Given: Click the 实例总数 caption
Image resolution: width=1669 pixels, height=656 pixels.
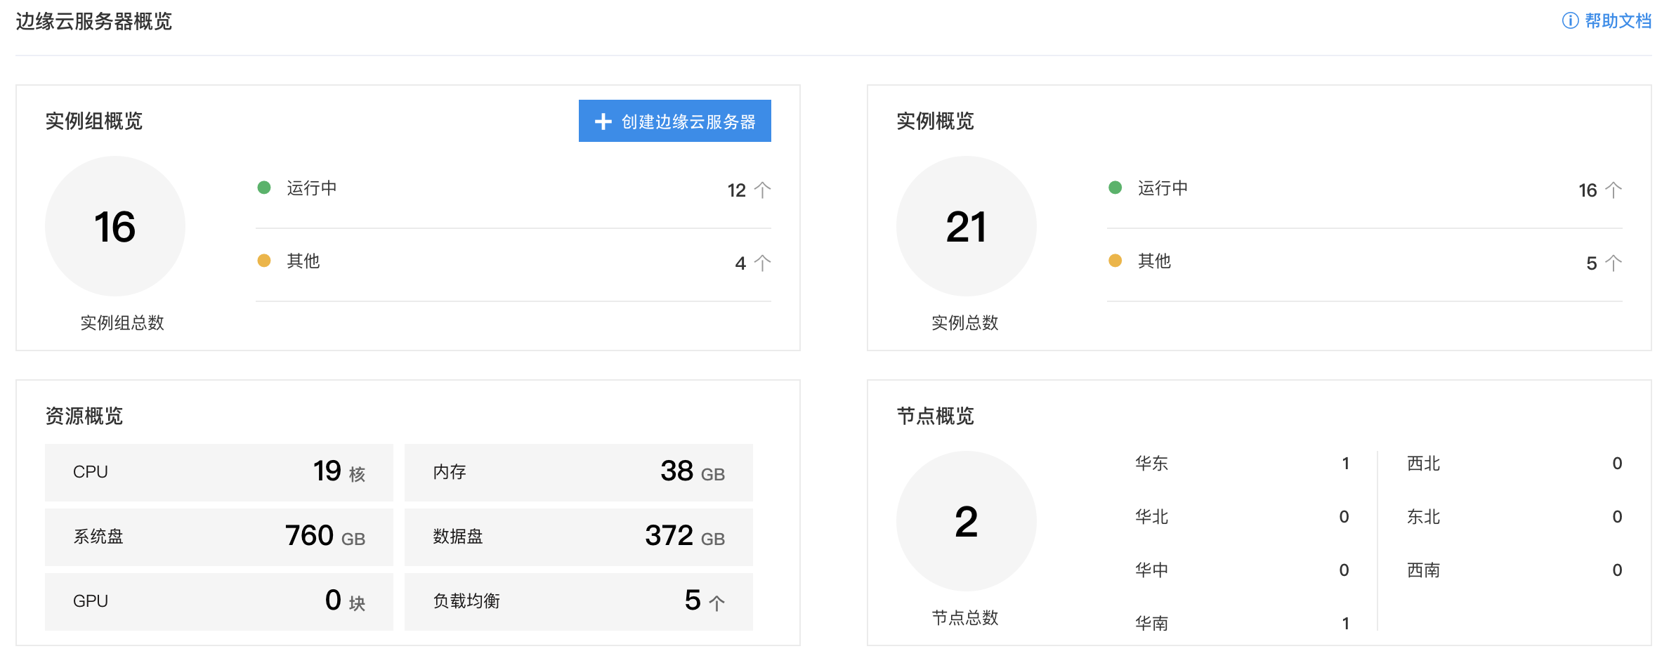Looking at the screenshot, I should click(x=965, y=323).
